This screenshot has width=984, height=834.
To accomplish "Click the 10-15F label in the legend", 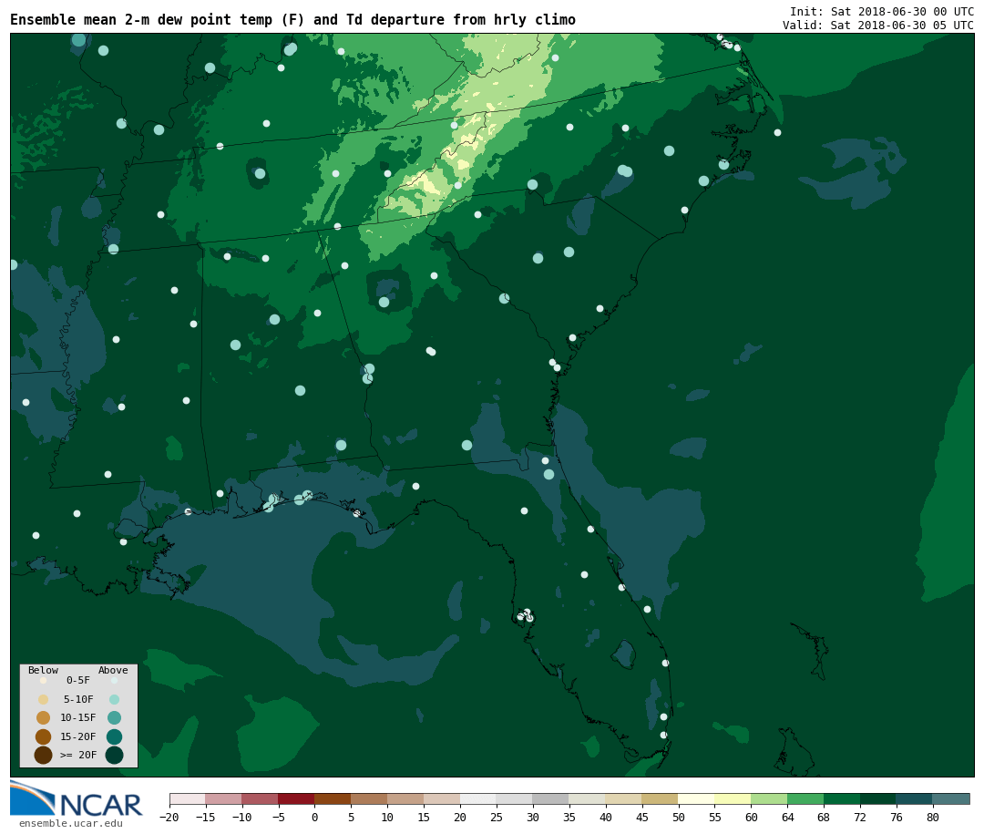I will [78, 717].
